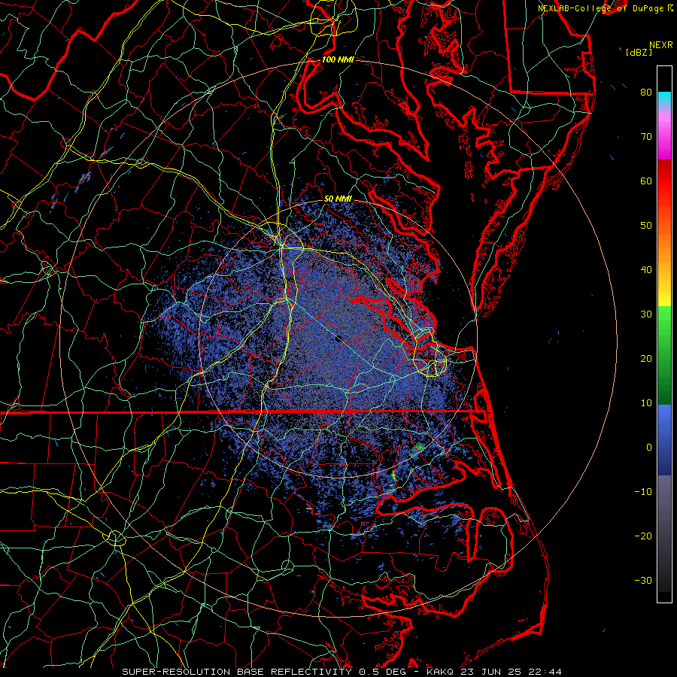This screenshot has width=677, height=677.
Task: Click the Super-Resolution Base Reflectivity caption
Action: click(x=237, y=672)
